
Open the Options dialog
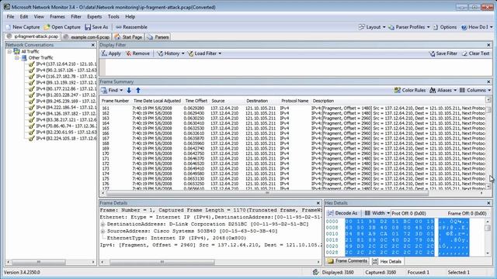point(445,27)
